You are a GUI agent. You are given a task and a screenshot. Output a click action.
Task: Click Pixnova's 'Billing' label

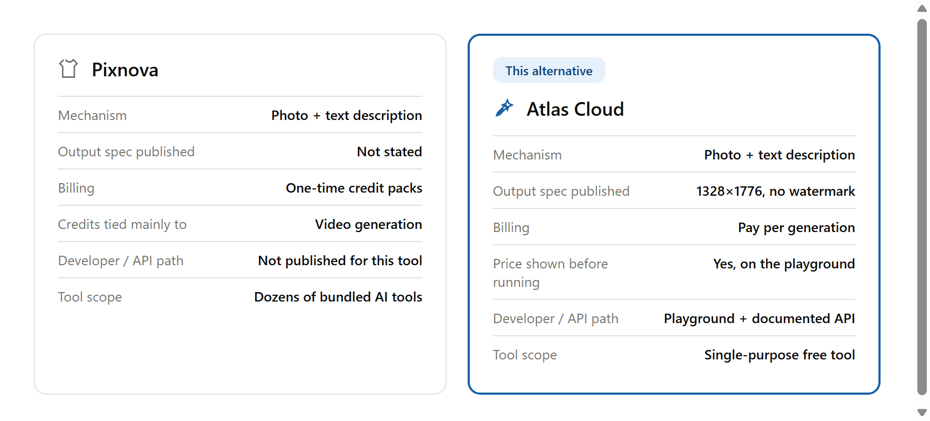[76, 188]
